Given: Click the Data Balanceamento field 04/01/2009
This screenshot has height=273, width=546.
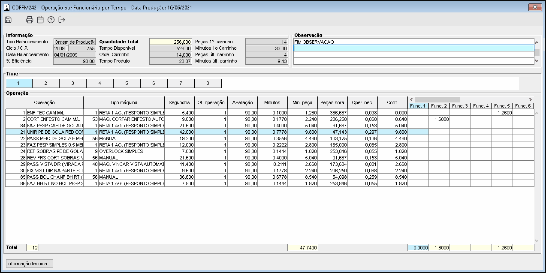Looking at the screenshot, I should 74,55.
